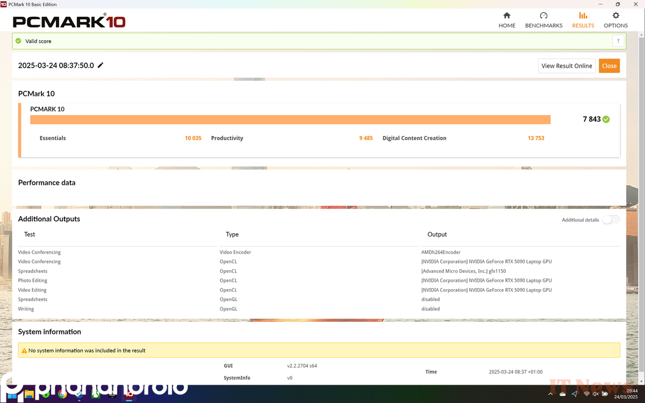Open Windows Start menu
Image resolution: width=645 pixels, height=403 pixels.
12,394
